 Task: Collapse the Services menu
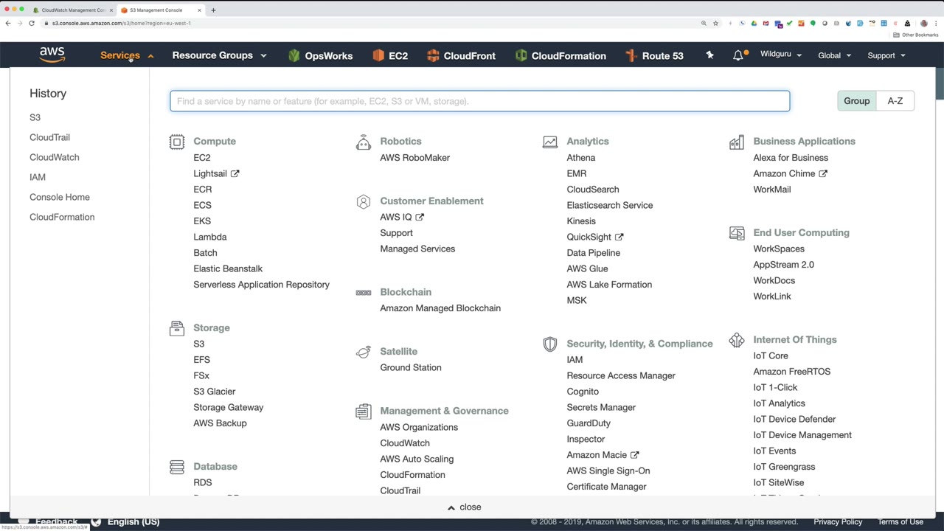click(x=127, y=55)
